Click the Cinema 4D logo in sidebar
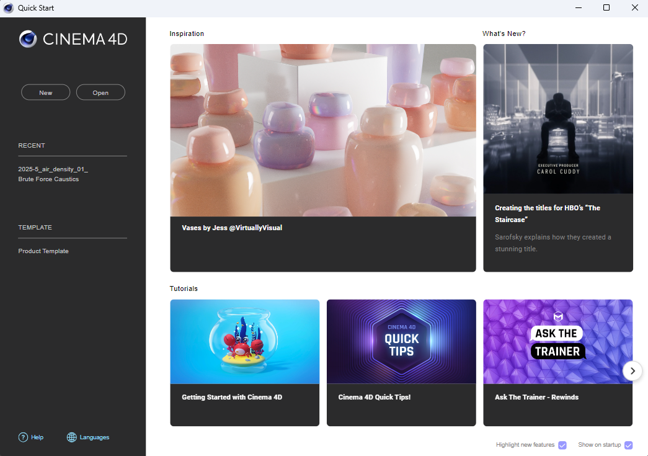Image resolution: width=648 pixels, height=456 pixels. [73, 39]
